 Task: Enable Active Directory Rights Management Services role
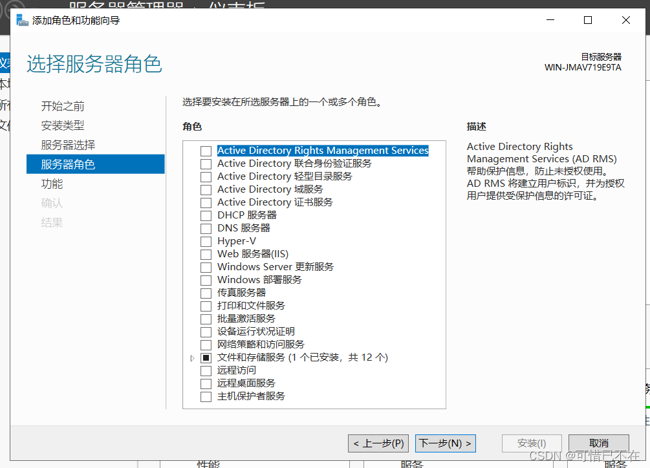[206, 150]
